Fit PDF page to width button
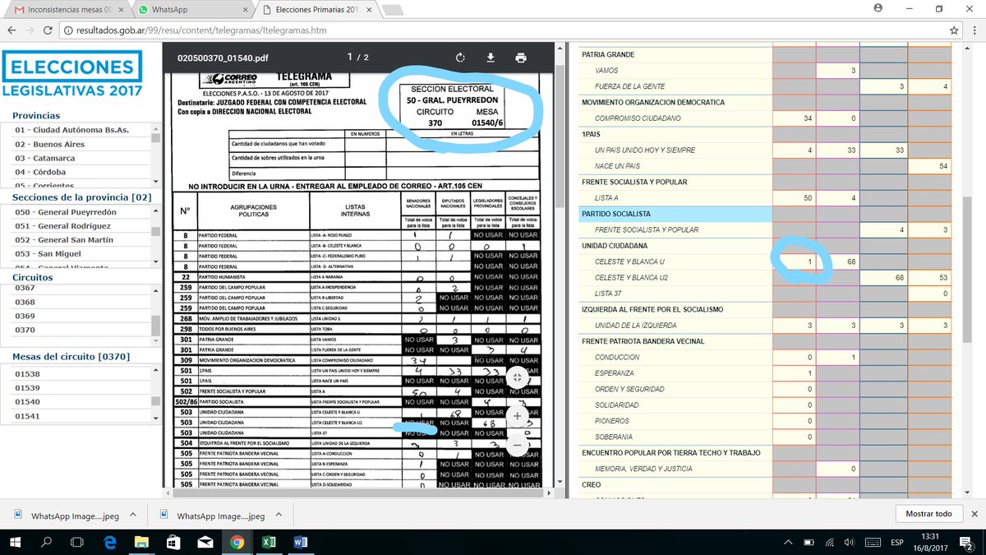 (517, 377)
